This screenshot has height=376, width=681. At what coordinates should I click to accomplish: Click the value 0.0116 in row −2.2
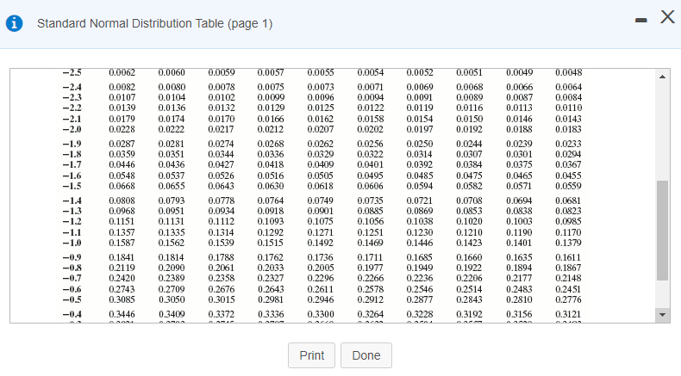coord(470,108)
